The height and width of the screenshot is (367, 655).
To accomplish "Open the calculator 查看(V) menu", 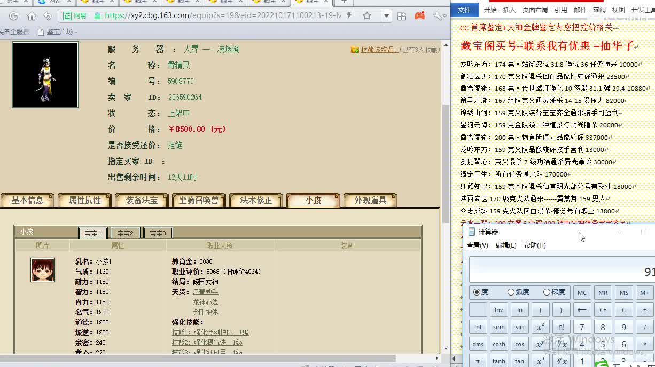I will (x=478, y=245).
